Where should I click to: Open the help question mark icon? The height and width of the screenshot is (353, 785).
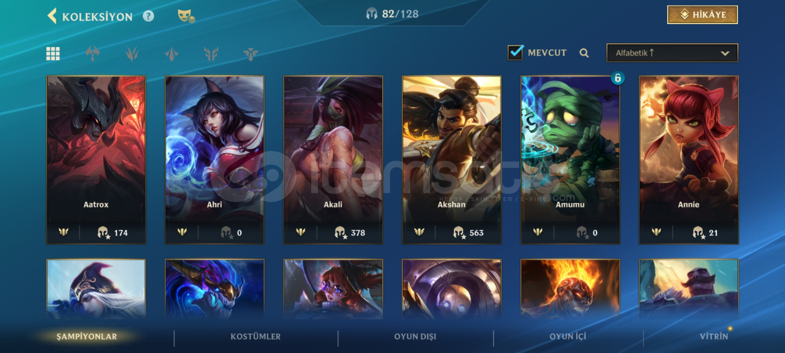[148, 16]
